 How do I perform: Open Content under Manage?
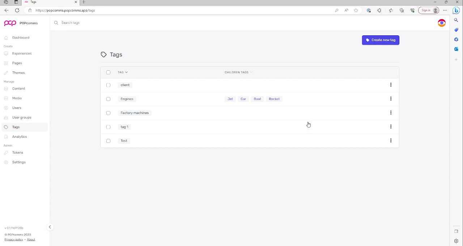(x=18, y=89)
